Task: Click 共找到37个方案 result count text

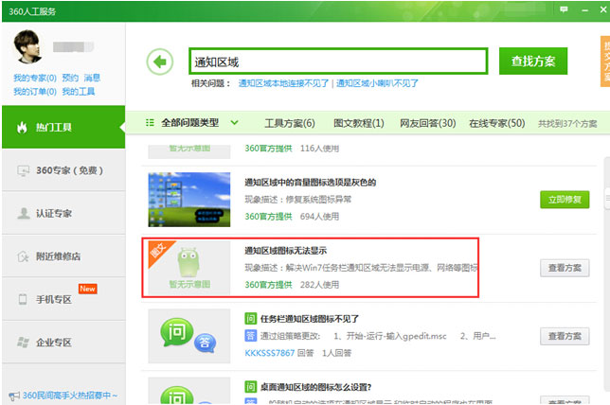Action: point(567,124)
